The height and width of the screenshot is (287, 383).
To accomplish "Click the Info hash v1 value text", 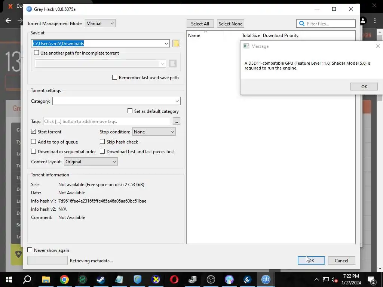I will click(x=102, y=201).
